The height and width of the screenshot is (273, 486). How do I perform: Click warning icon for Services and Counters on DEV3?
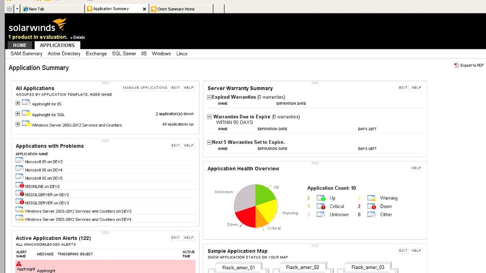coord(20,210)
